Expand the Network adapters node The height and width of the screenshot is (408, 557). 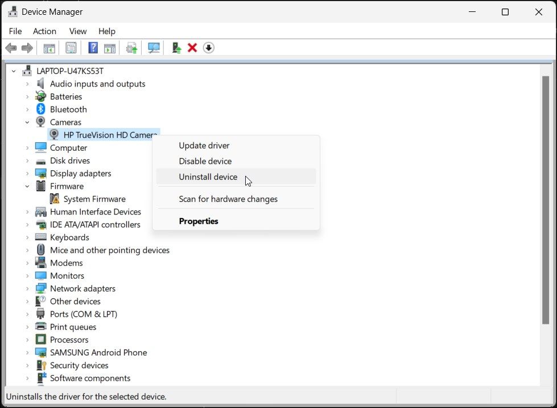[x=27, y=289]
